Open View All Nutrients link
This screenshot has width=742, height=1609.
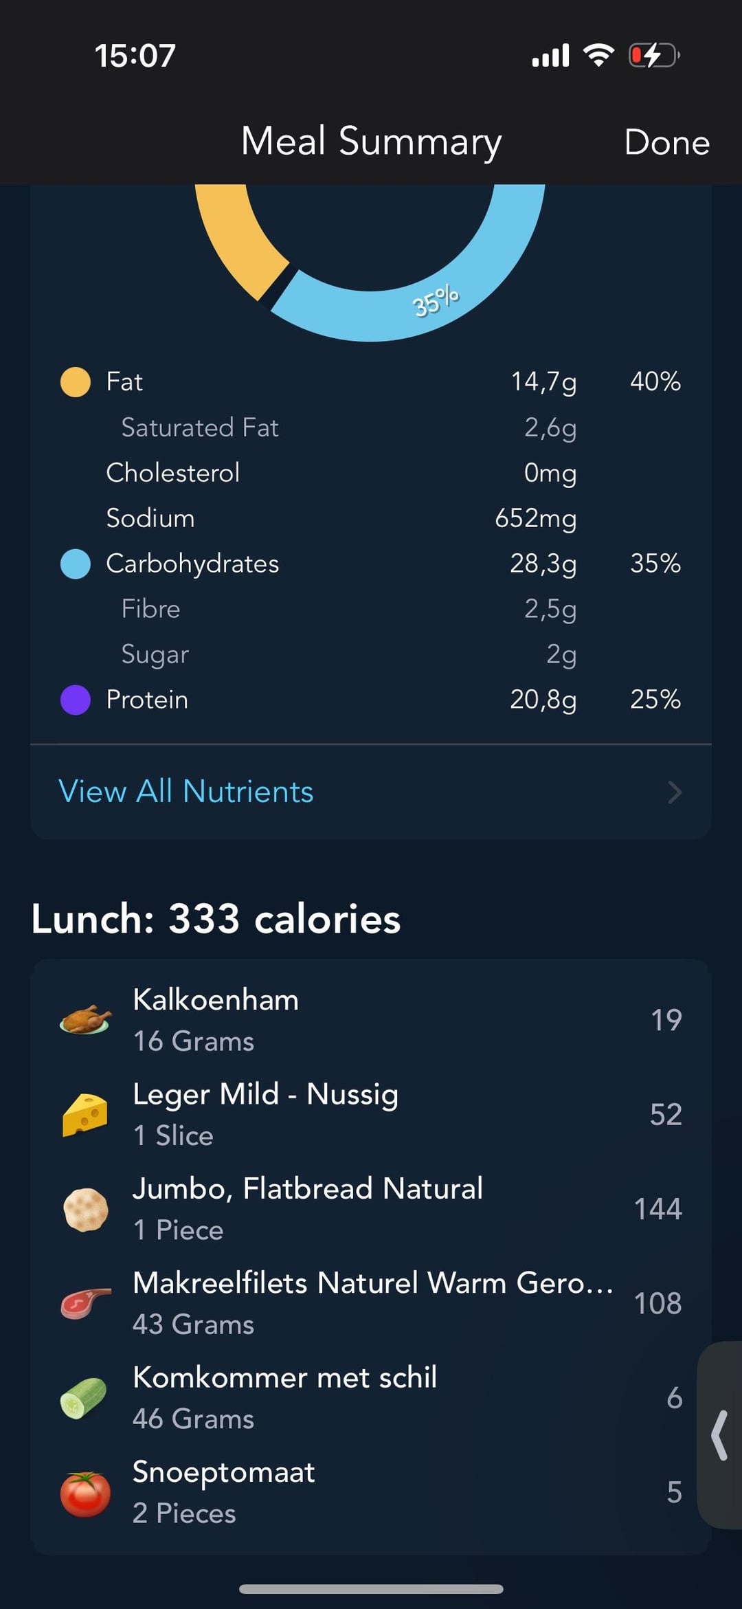(186, 792)
